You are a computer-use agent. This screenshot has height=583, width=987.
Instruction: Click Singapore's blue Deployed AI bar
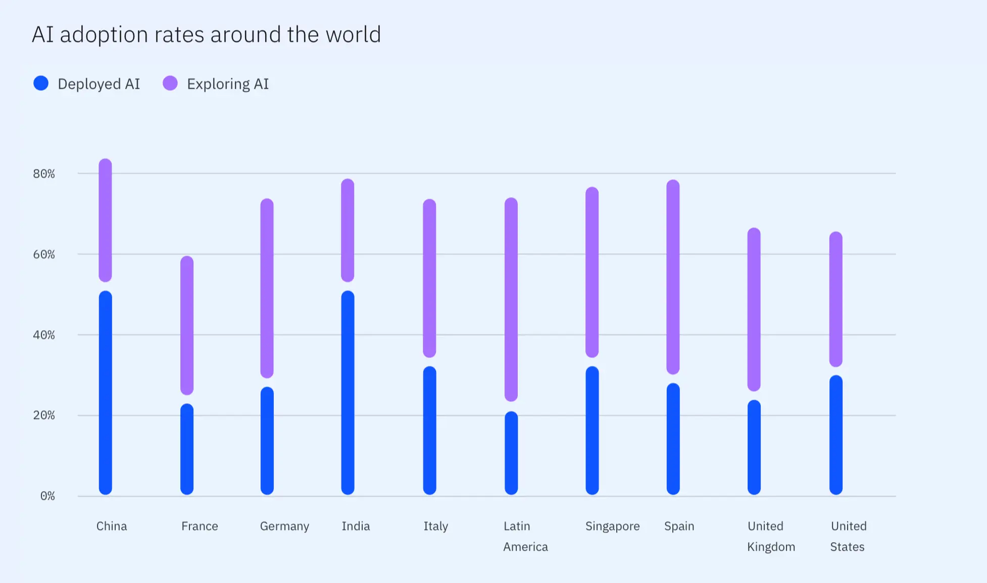point(593,430)
